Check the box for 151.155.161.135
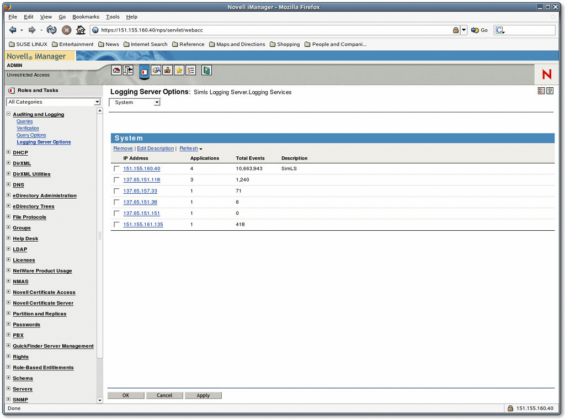This screenshot has height=419, width=565. click(x=116, y=224)
